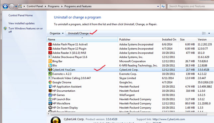Click Programs and Features breadcrumb
This screenshot has width=214, height=123.
pyautogui.click(x=78, y=6)
